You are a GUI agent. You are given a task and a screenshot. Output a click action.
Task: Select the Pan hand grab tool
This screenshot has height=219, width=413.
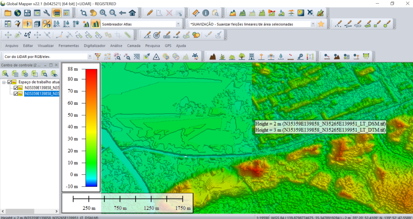click(93, 13)
